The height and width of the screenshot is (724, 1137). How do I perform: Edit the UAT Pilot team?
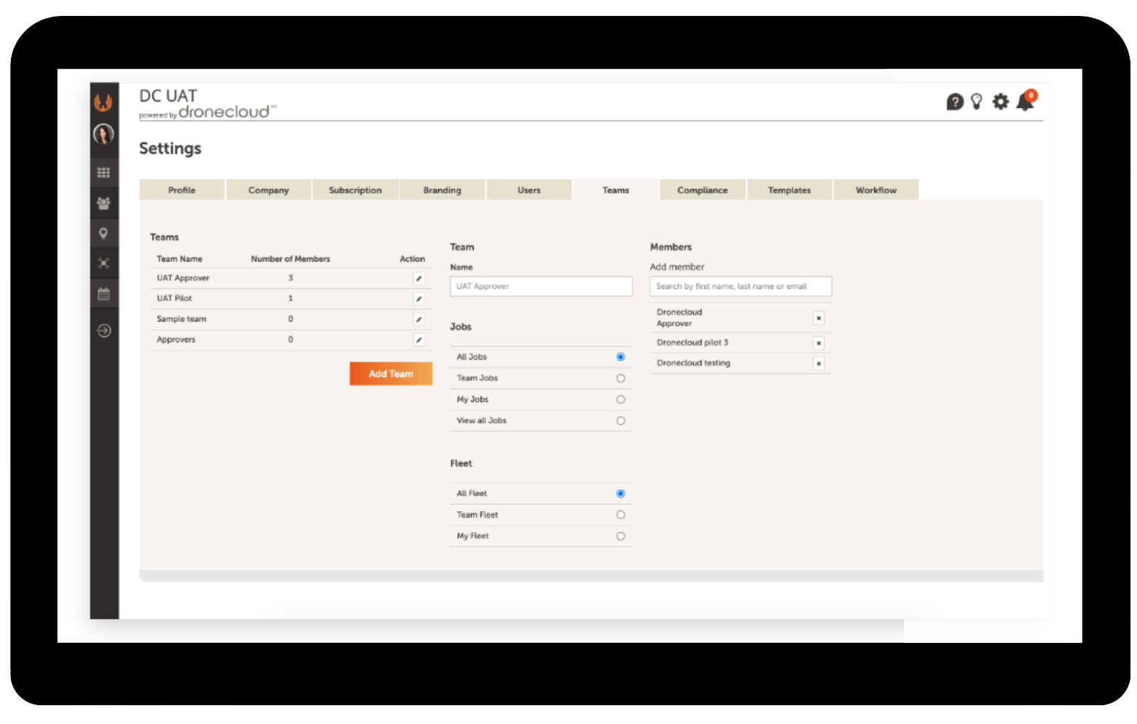pyautogui.click(x=419, y=299)
